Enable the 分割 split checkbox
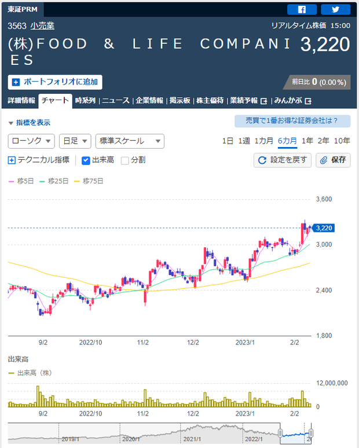Screen dimensions: 359x448 point(125,160)
